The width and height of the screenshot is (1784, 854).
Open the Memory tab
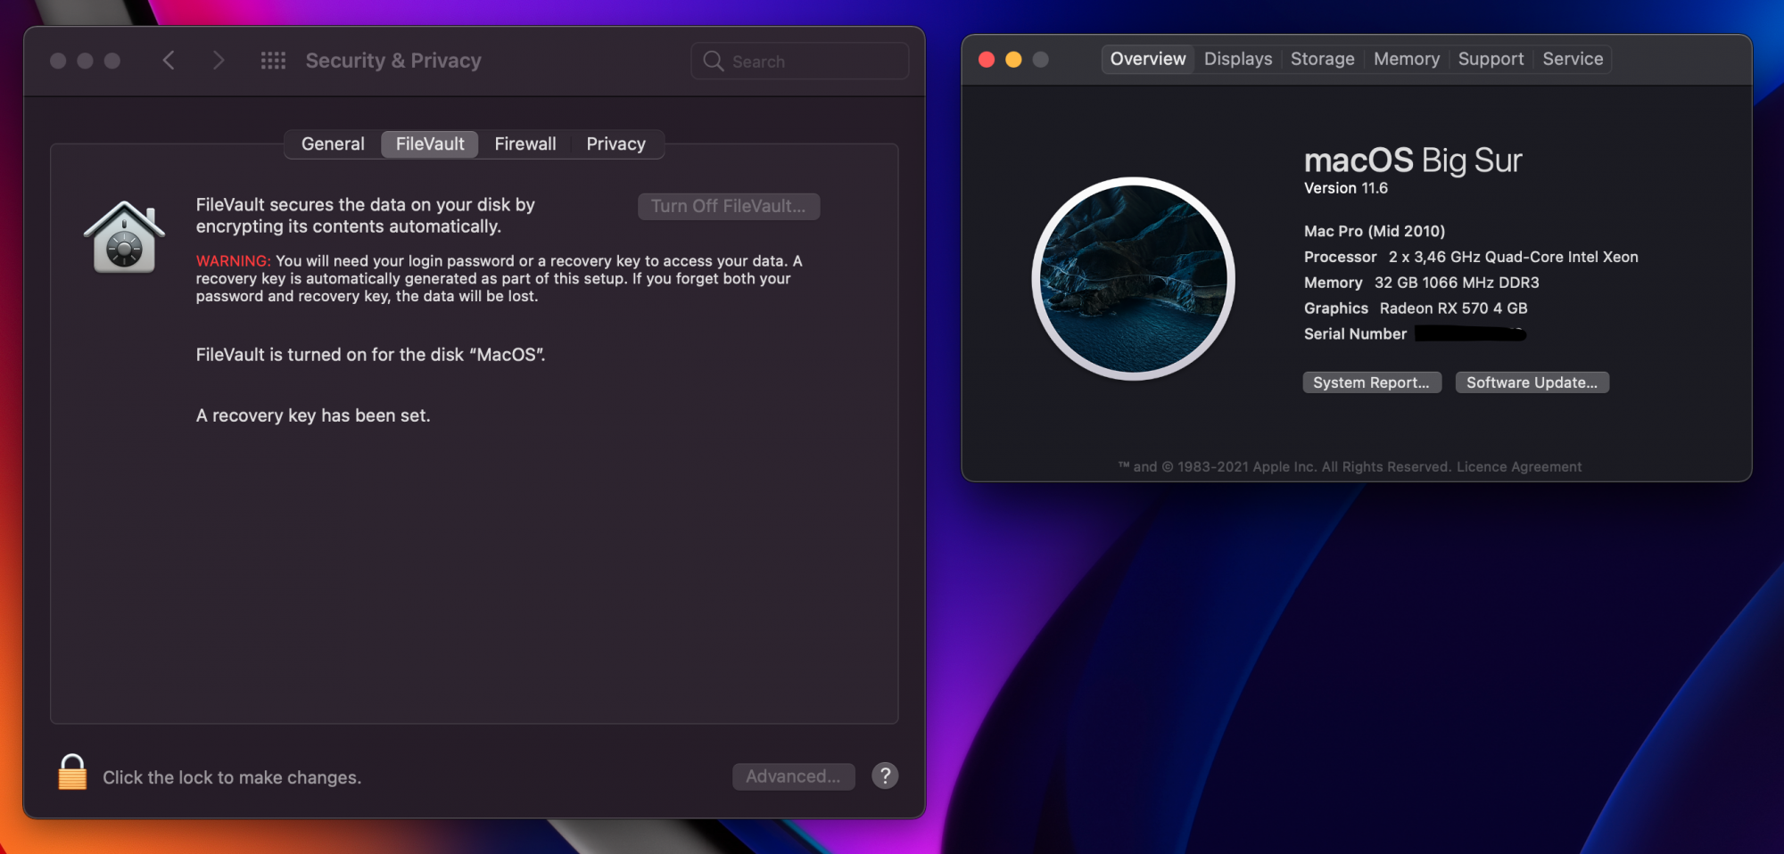coord(1407,59)
